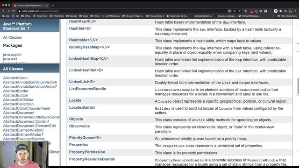Open the Observable class link
The image size is (299, 168).
click(79, 126)
